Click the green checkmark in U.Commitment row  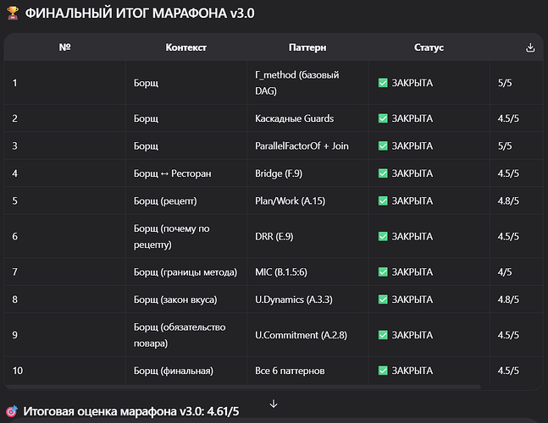[383, 335]
